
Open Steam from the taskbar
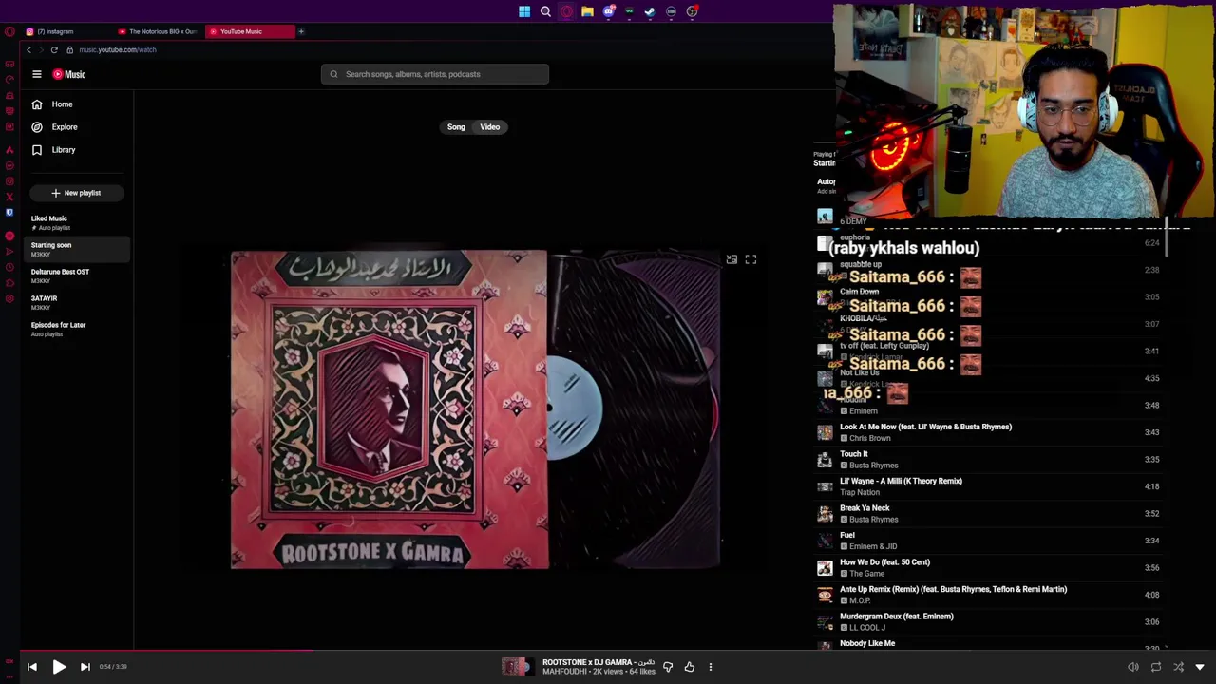click(x=650, y=11)
